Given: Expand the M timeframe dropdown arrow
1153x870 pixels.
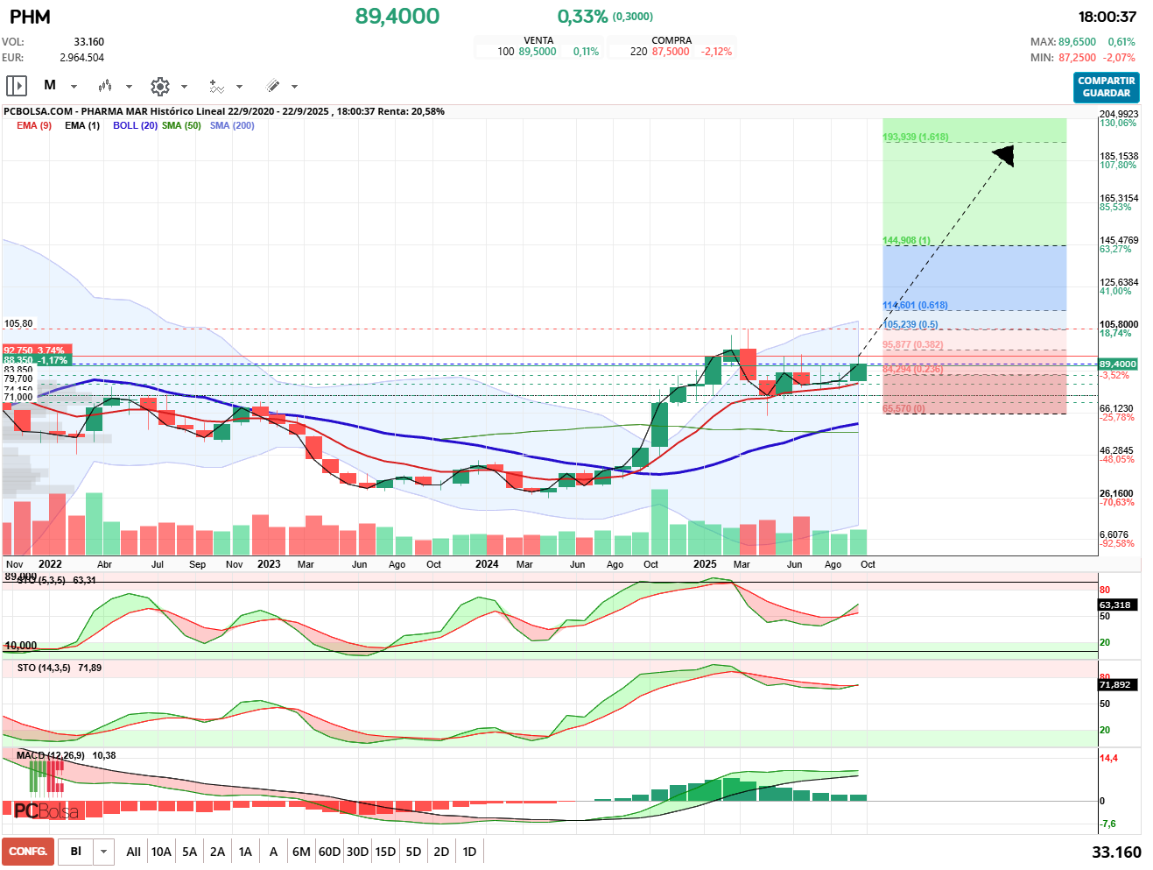Looking at the screenshot, I should pos(74,87).
